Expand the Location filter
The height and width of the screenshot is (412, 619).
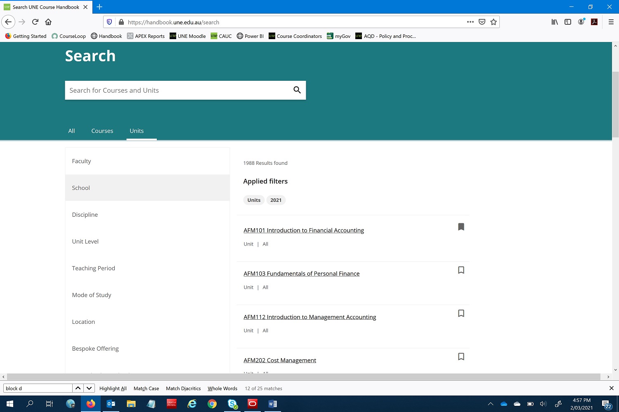[x=147, y=322]
